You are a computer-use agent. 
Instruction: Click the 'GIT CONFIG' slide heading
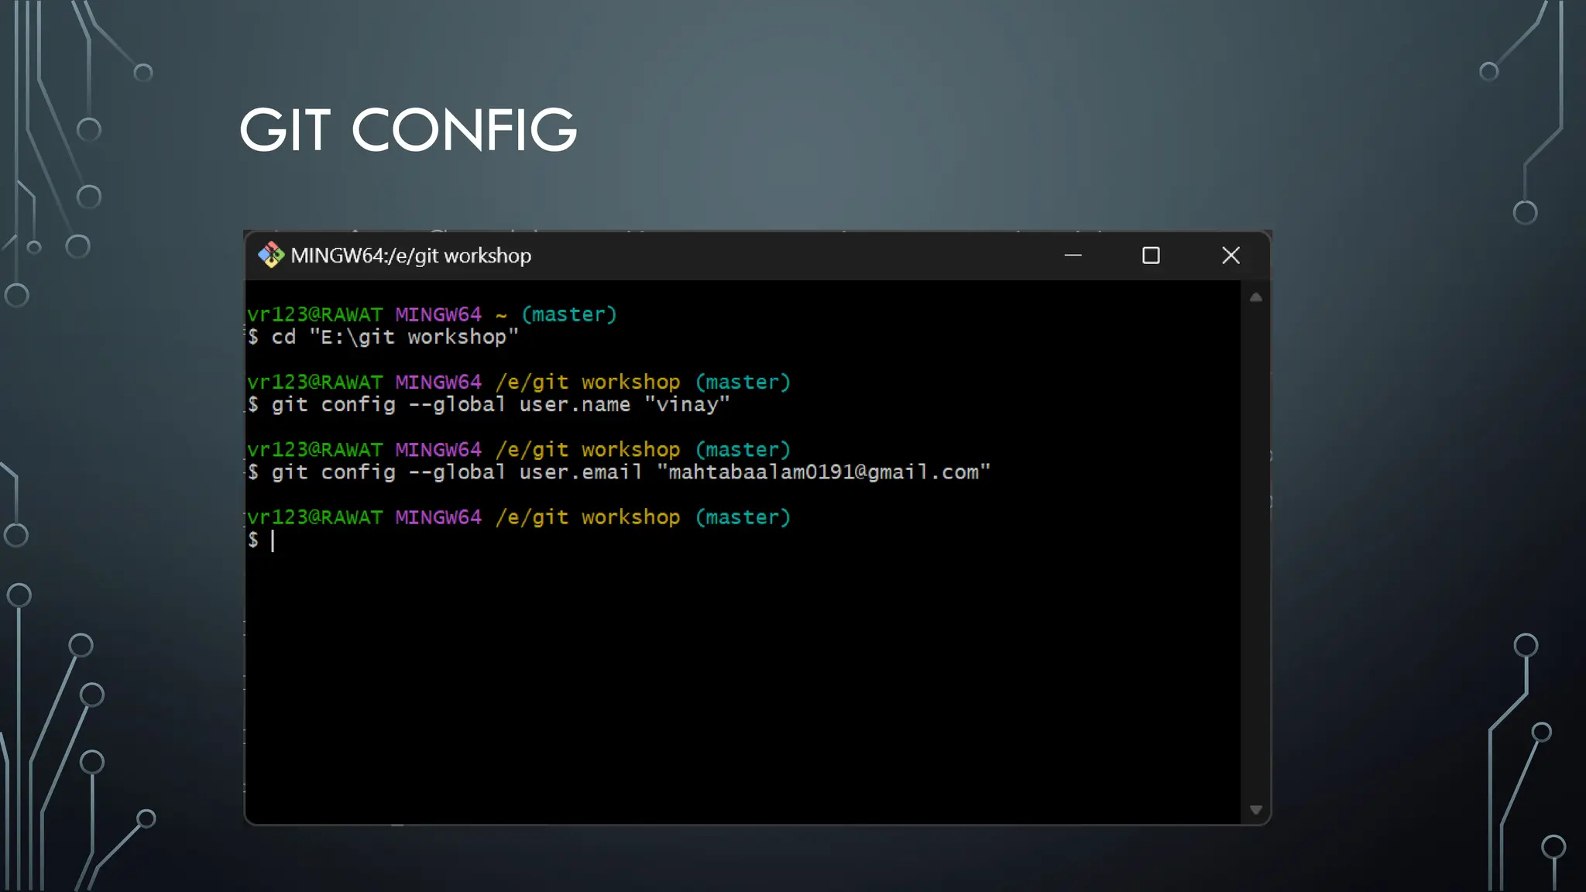click(x=408, y=129)
